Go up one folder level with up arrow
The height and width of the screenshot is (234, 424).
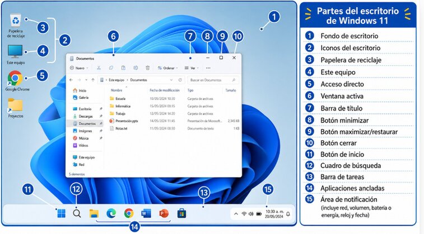point(93,80)
